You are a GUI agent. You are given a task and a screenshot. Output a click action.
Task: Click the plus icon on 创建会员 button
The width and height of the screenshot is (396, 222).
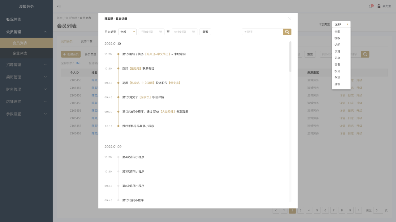[x=64, y=54]
